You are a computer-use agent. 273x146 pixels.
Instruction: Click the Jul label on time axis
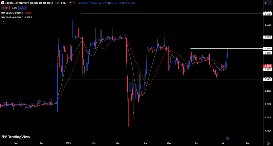coord(223,143)
